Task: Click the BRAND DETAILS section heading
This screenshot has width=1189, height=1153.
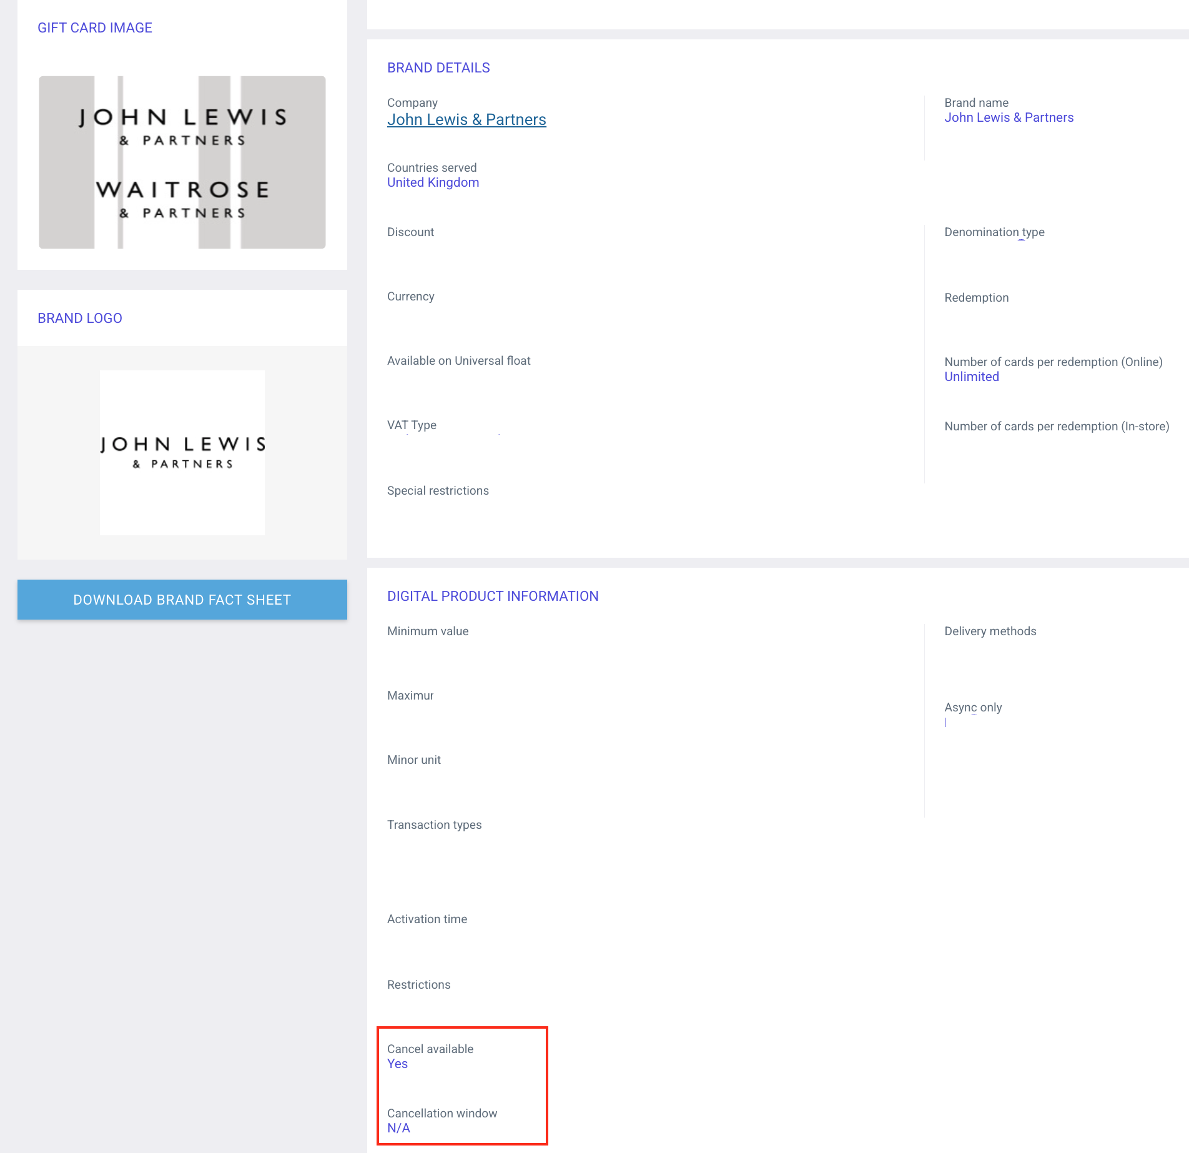Action: 438,67
